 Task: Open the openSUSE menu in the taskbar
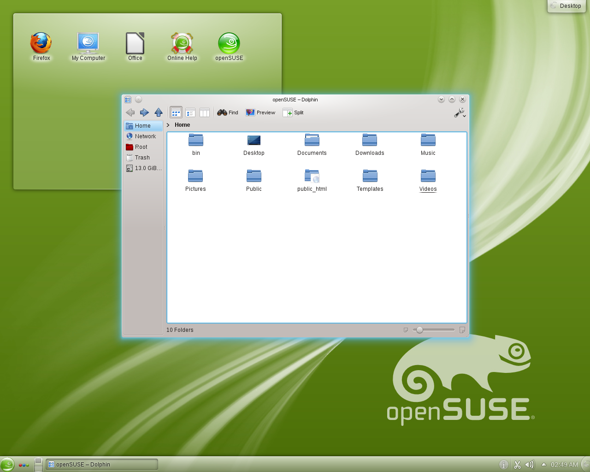click(x=7, y=465)
